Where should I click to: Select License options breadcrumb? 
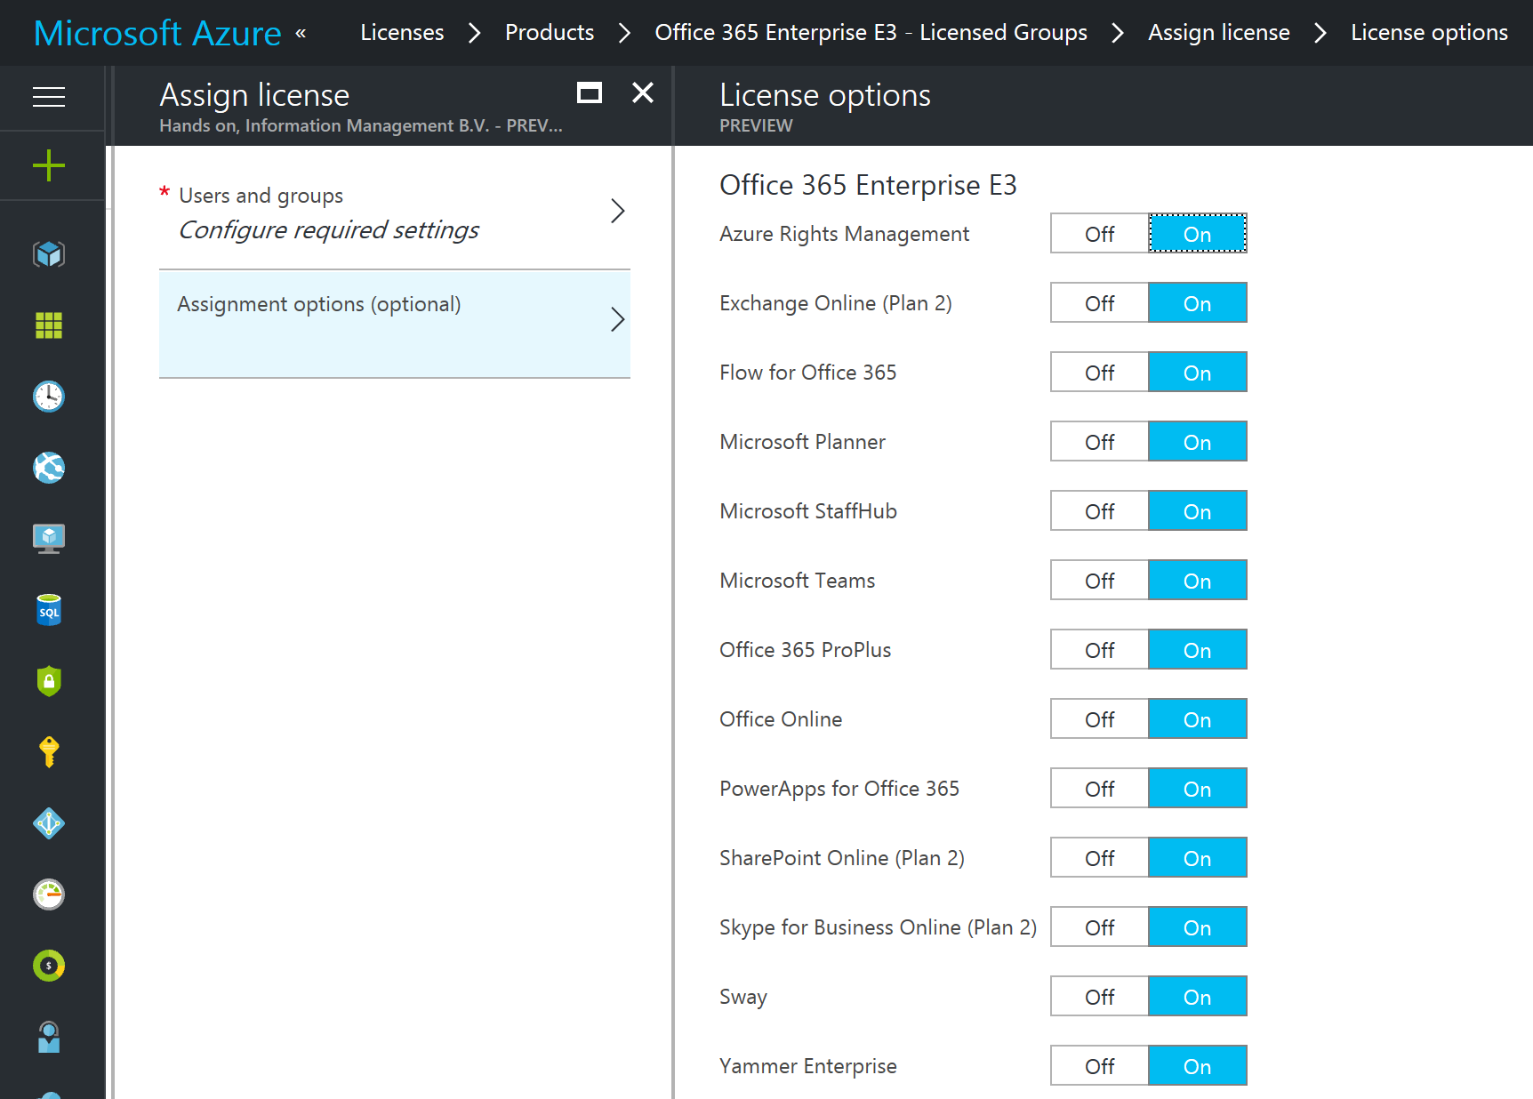click(1429, 33)
